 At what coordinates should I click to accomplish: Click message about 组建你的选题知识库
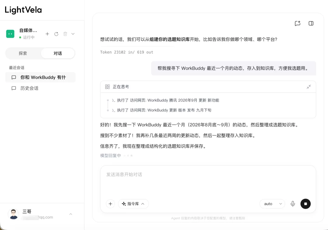click(189, 39)
